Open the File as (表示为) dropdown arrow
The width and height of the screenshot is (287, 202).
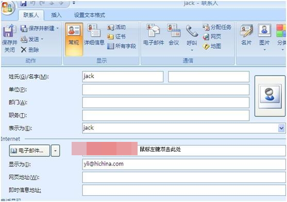pos(281,128)
